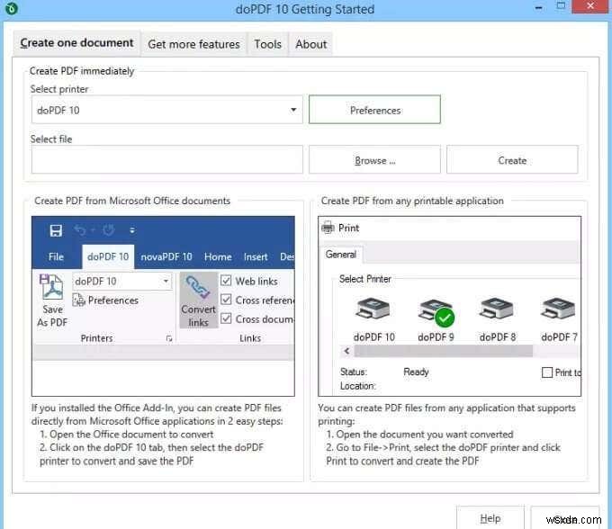Minimize the doPDF window
Image resolution: width=612 pixels, height=529 pixels.
pos(539,7)
